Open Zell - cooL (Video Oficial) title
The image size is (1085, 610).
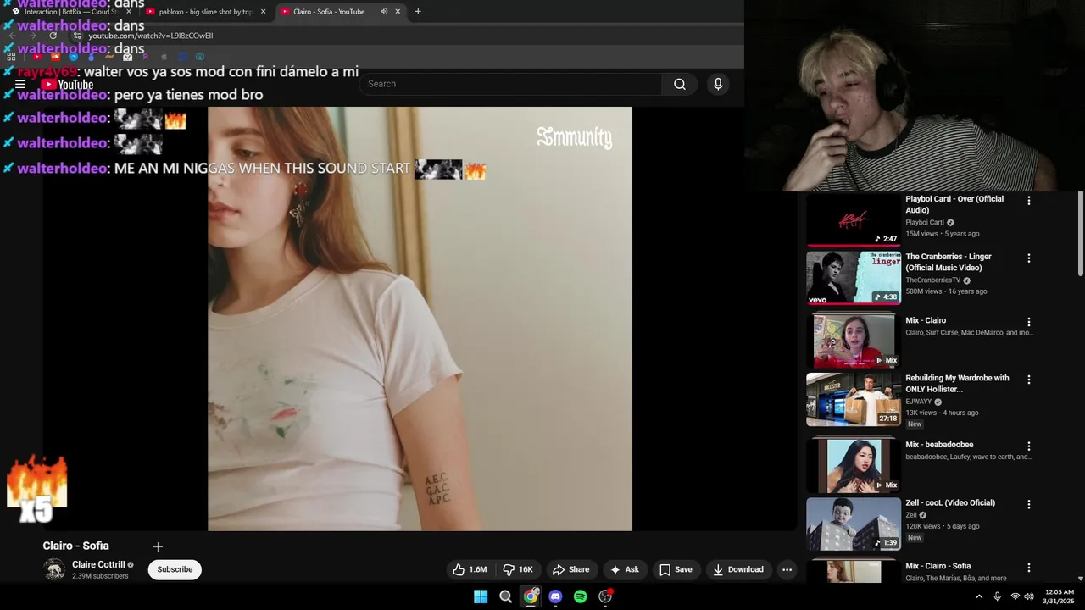(x=950, y=502)
